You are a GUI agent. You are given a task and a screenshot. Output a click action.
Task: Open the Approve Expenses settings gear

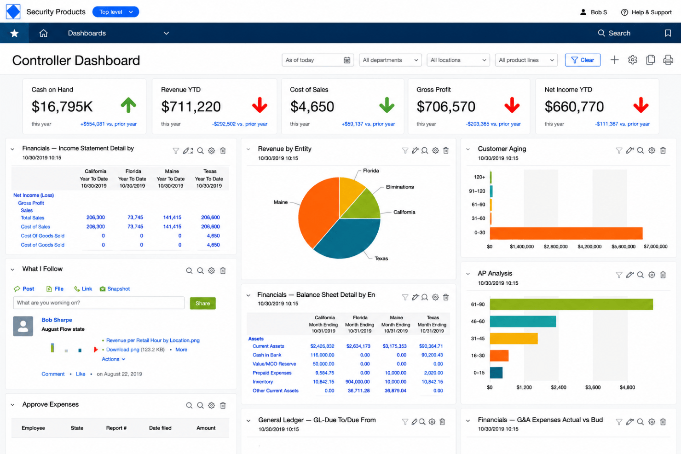coord(211,405)
